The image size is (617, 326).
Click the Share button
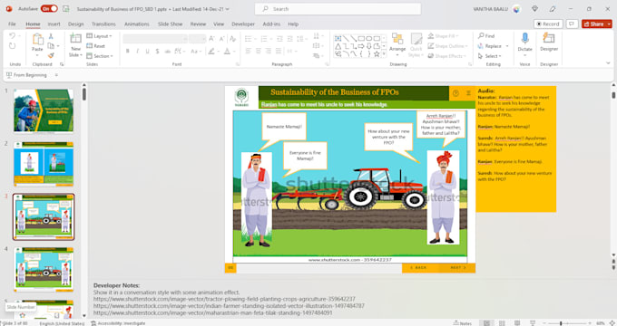596,24
